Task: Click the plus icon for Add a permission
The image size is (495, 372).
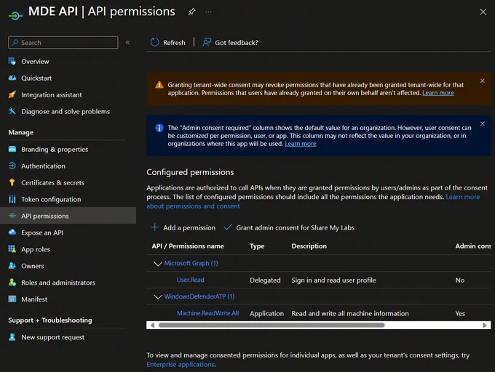Action: (154, 227)
